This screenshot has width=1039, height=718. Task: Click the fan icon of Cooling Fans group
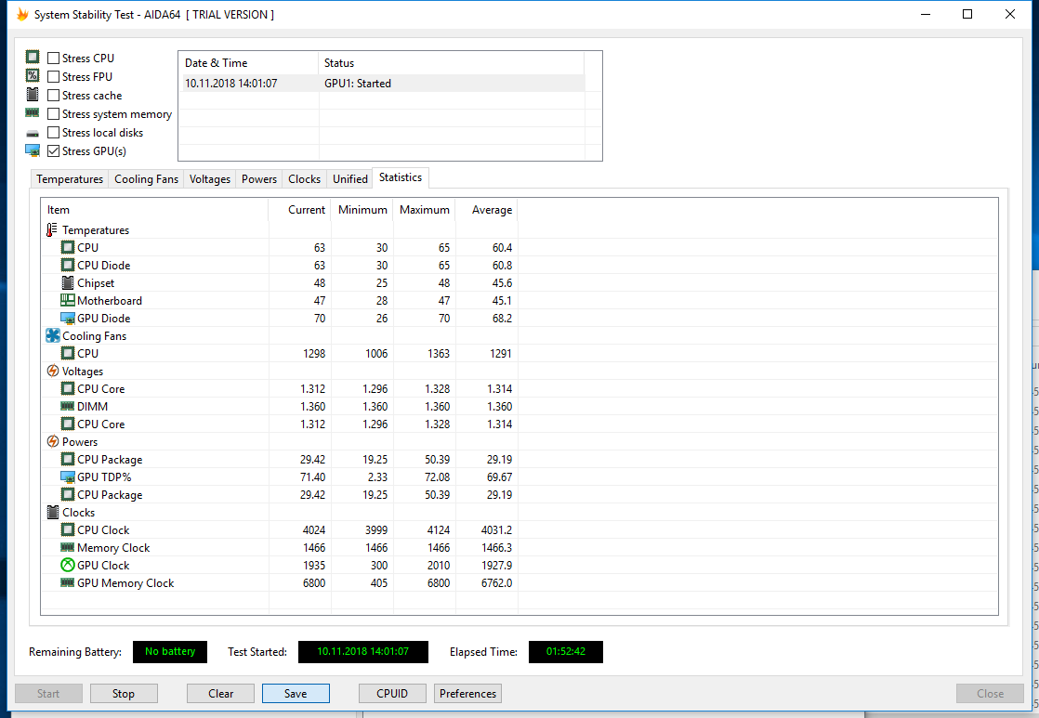[53, 336]
